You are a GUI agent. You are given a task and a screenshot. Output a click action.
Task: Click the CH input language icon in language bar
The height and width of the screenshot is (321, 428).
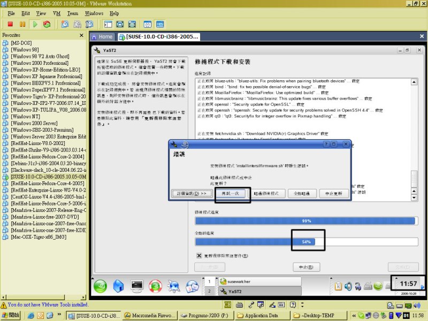[228, 304]
